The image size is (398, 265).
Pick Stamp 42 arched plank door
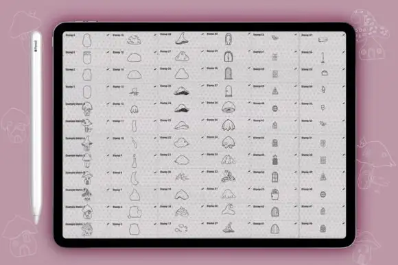click(275, 212)
